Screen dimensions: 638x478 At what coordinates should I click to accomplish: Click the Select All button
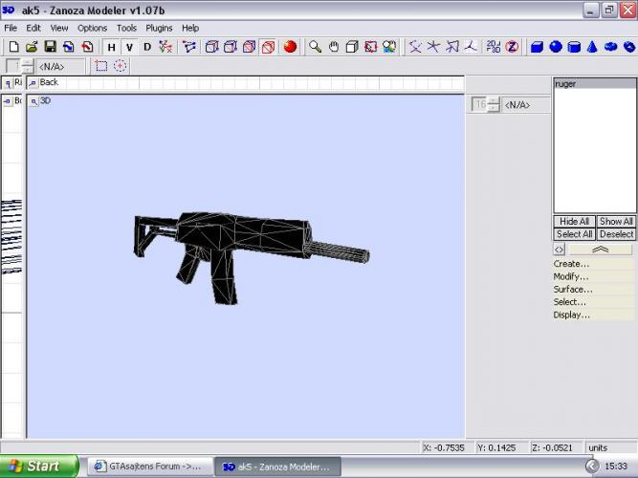[574, 234]
